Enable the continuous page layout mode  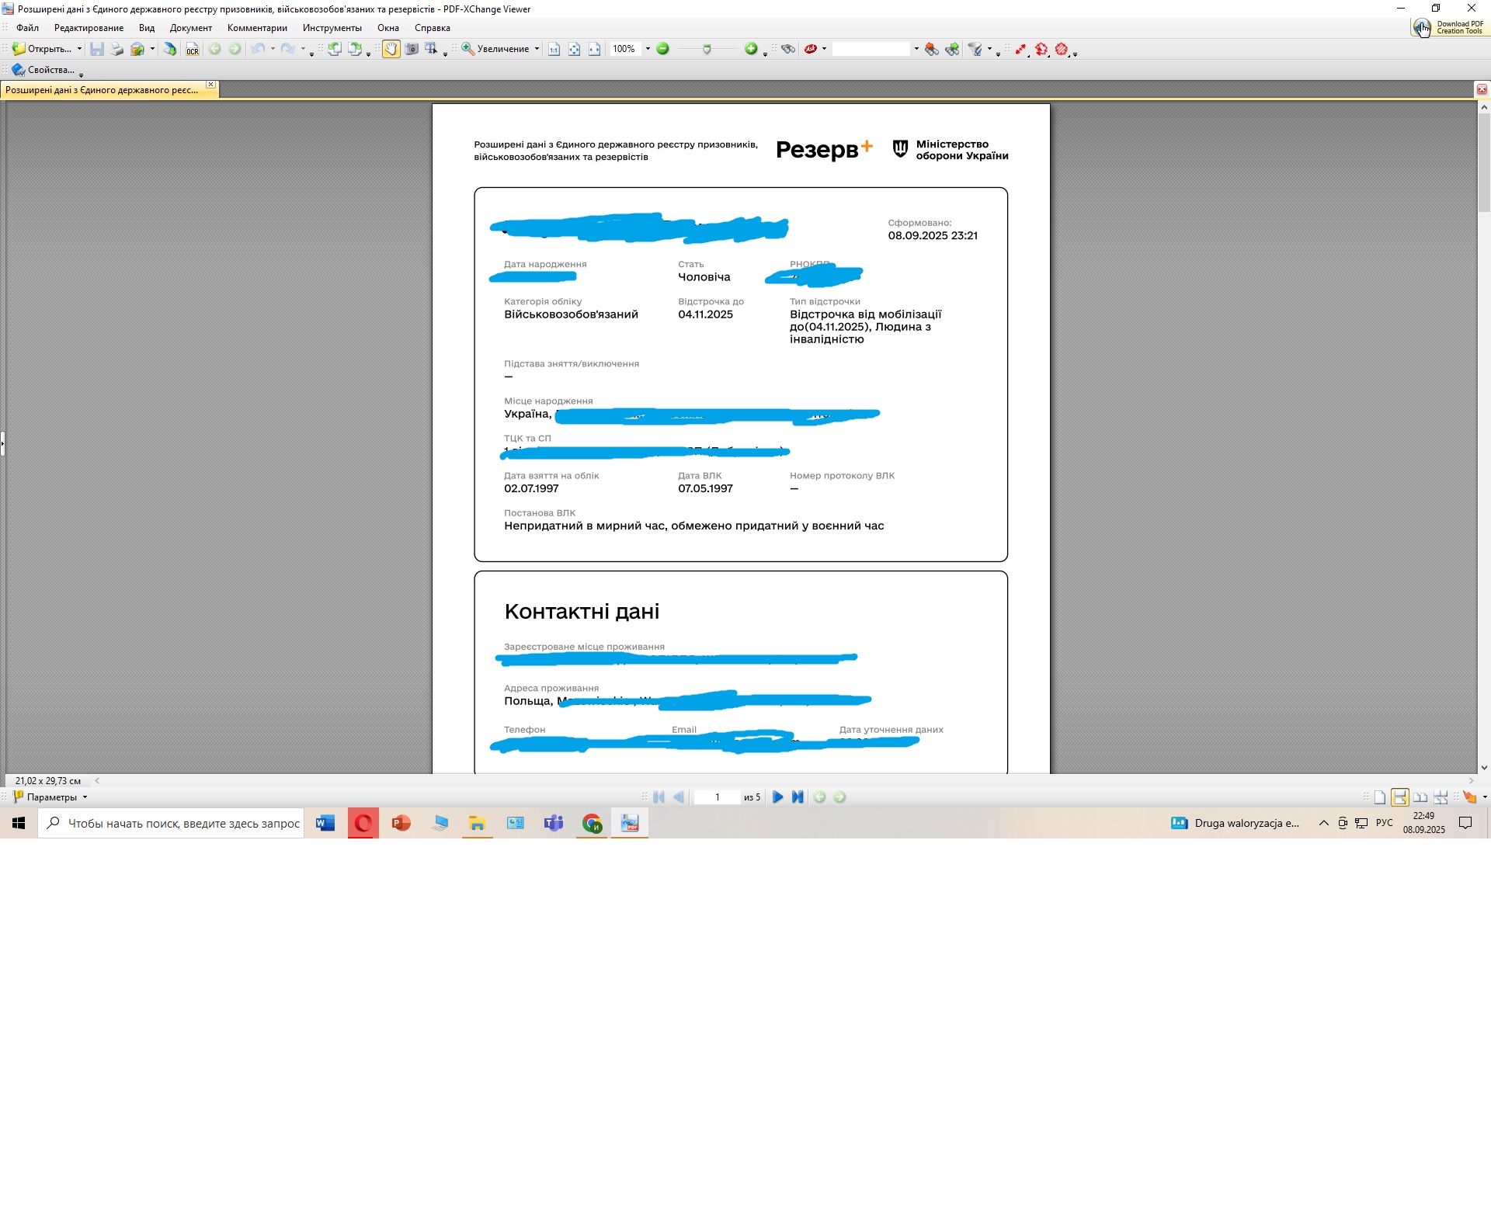tap(1399, 797)
